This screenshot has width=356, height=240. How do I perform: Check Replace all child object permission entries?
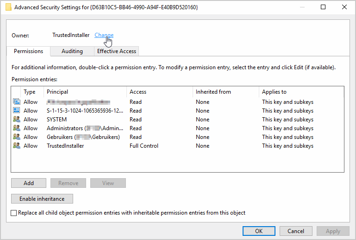point(14,213)
